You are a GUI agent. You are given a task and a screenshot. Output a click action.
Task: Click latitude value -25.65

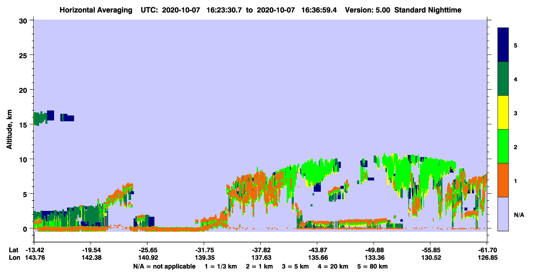pyautogui.click(x=148, y=250)
